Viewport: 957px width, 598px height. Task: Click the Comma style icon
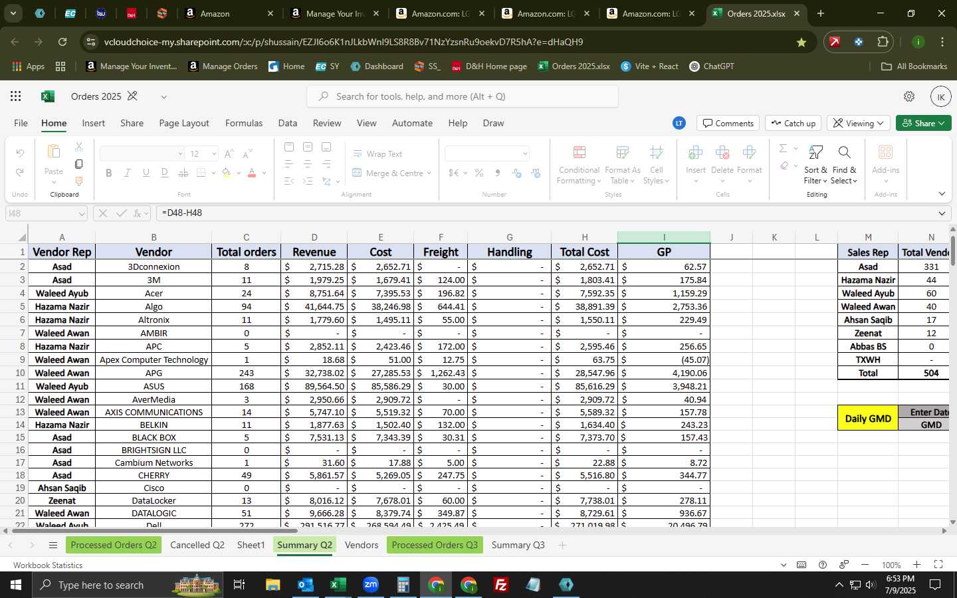[497, 173]
